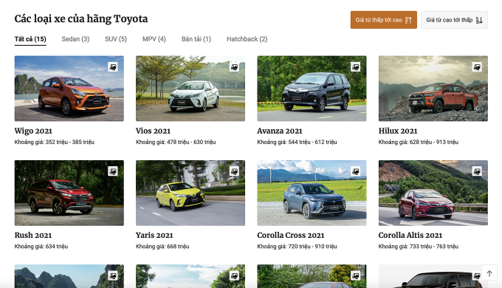Open the Rush 2021 title link
The height and width of the screenshot is (288, 502).
coord(33,235)
